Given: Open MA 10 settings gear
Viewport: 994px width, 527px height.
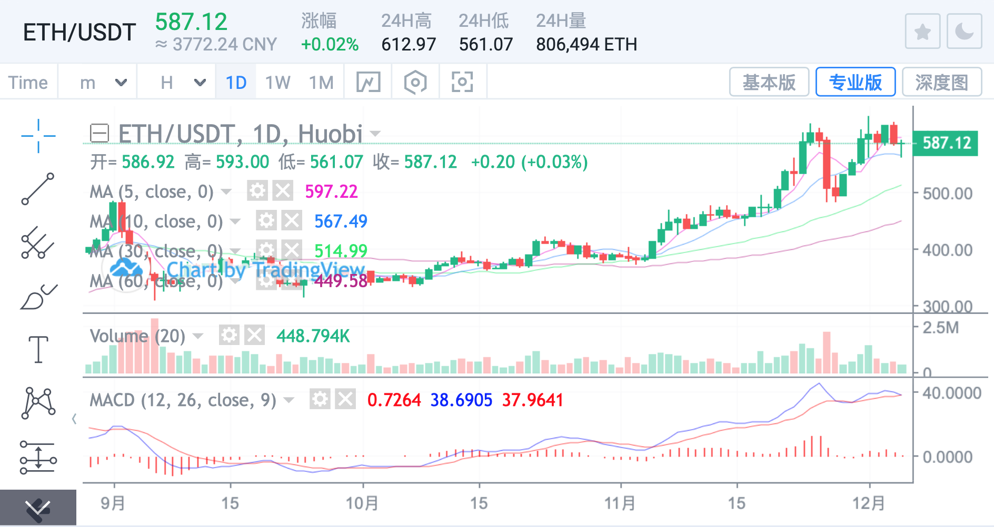Looking at the screenshot, I should (266, 221).
